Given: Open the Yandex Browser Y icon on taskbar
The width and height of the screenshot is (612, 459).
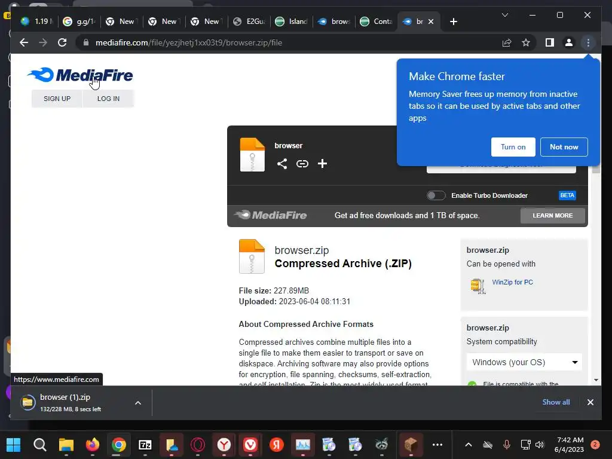Looking at the screenshot, I should [x=224, y=445].
